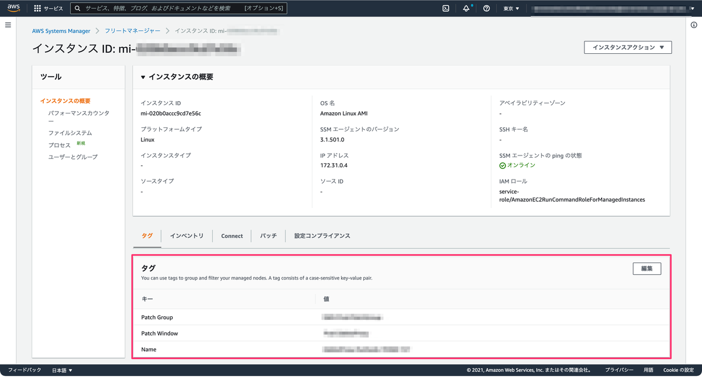Open the サービス grid menu
702x387 pixels.
point(49,8)
